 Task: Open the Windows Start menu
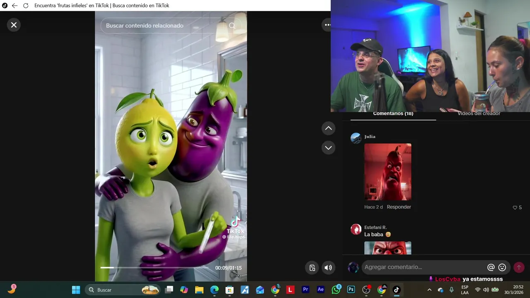[76, 290]
